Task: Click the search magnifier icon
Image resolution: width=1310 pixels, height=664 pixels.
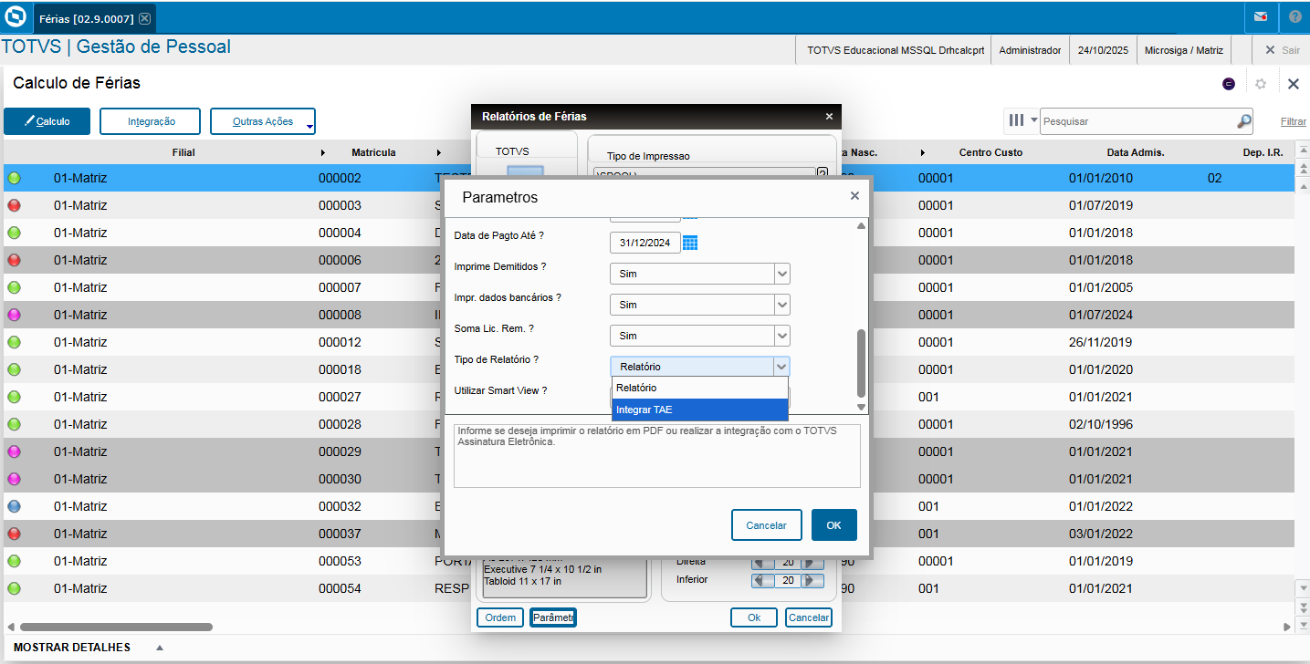Action: 1243,121
